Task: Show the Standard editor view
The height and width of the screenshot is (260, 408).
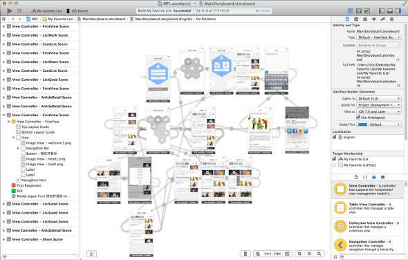Action: [351, 11]
